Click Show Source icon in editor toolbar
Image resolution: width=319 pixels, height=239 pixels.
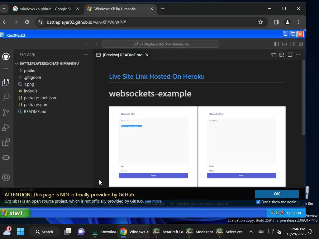tap(274, 55)
